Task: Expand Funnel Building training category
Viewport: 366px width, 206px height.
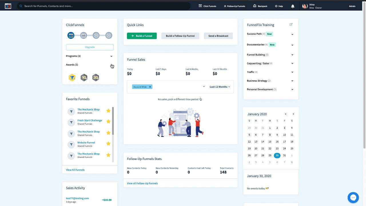Action: [292, 55]
